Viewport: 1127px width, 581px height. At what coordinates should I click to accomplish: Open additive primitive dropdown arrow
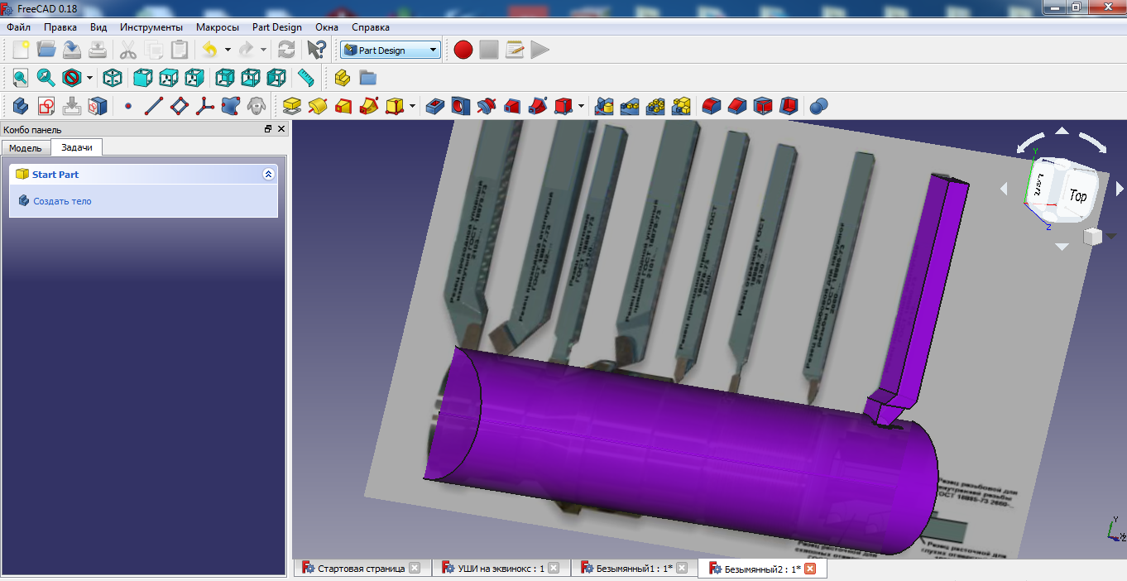tap(412, 106)
